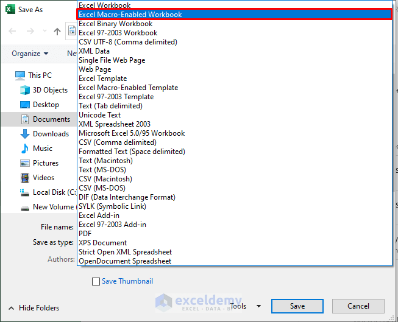This screenshot has height=322, width=398.
Task: Click the Desktop folder icon
Action: point(25,105)
